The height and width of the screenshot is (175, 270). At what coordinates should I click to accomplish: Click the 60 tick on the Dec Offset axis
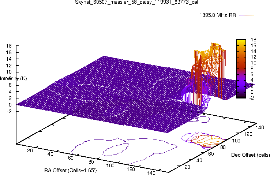point(211,154)
